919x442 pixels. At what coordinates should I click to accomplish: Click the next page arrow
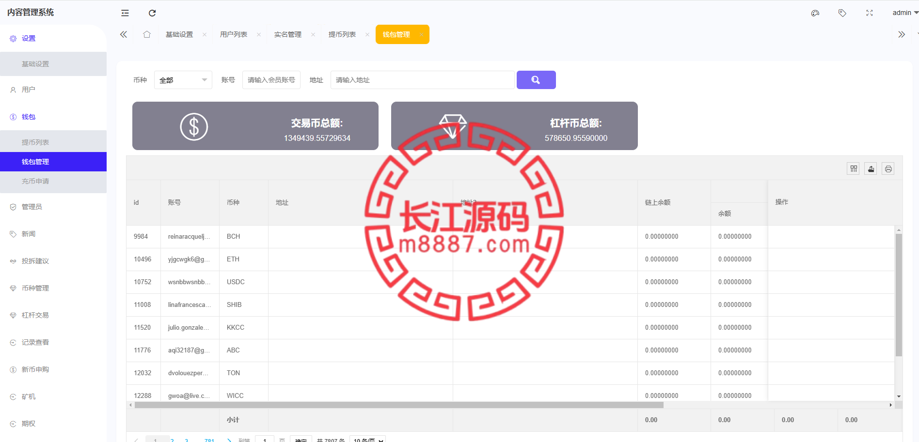point(229,440)
